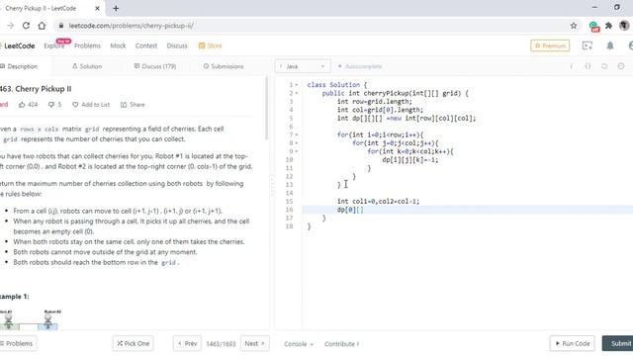
Task: Open the Contribute link
Action: coord(341,344)
